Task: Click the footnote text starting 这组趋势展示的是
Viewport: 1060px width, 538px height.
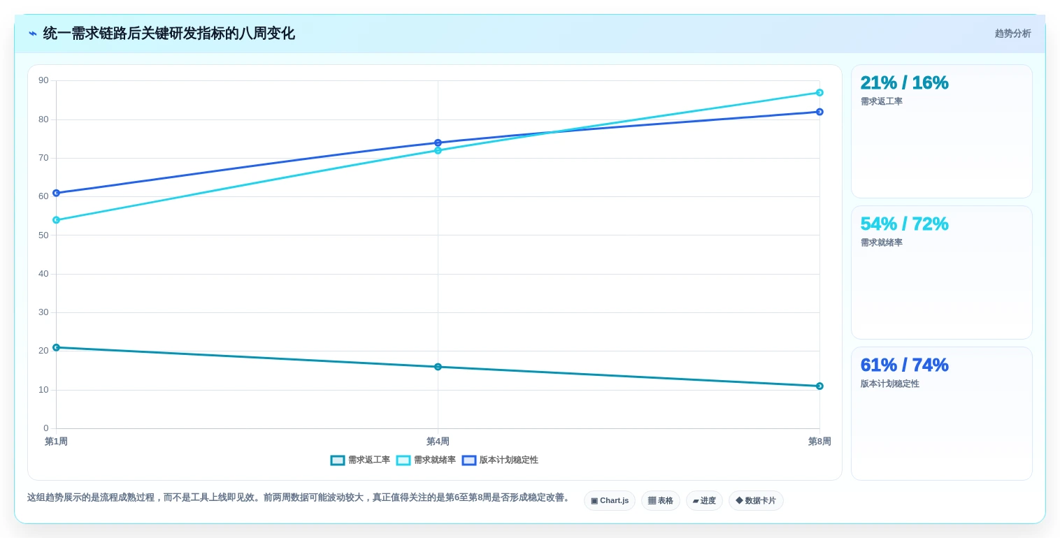Action: (x=299, y=497)
